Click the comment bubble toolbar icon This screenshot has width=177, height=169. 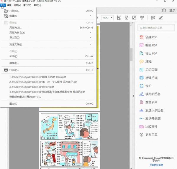(x=153, y=18)
